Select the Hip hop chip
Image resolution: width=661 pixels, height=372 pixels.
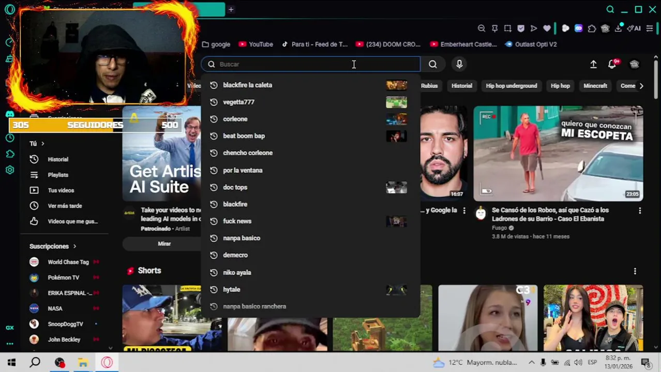pyautogui.click(x=560, y=86)
